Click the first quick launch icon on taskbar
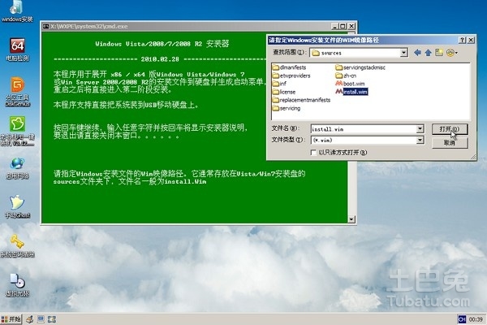The height and width of the screenshot is (325, 487). point(29,319)
